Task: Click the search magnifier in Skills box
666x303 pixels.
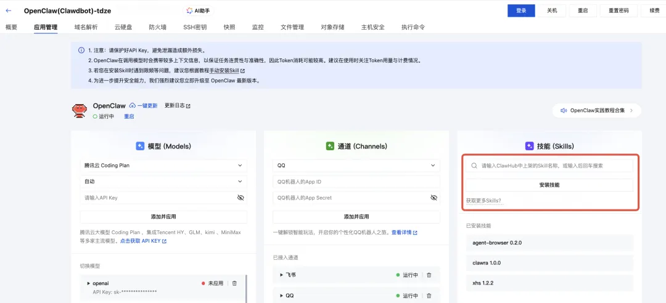Action: pos(474,166)
